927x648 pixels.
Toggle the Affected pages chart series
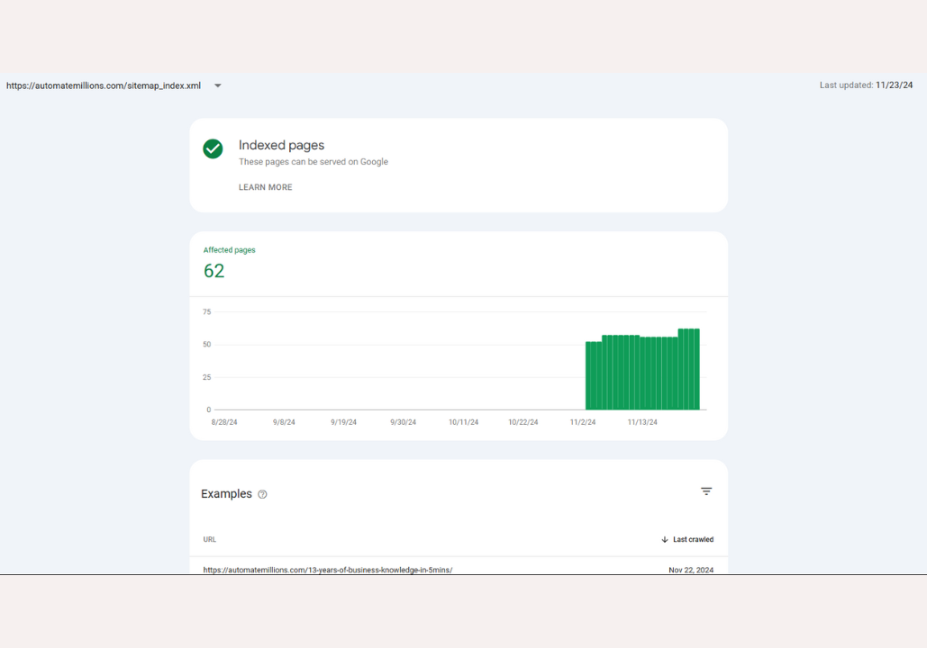pos(229,250)
